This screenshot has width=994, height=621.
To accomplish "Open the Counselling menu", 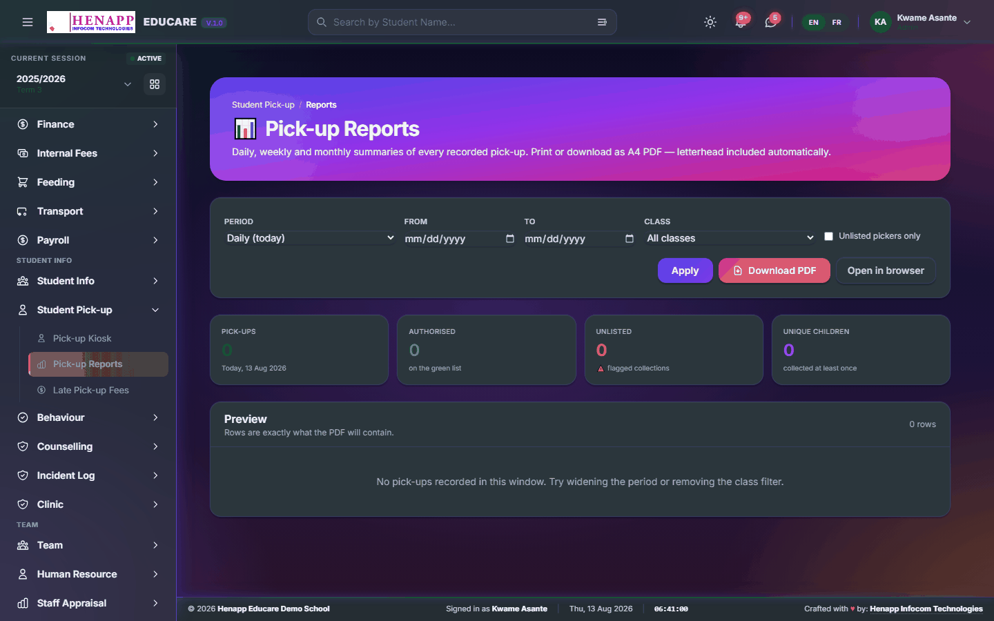I will (x=88, y=446).
